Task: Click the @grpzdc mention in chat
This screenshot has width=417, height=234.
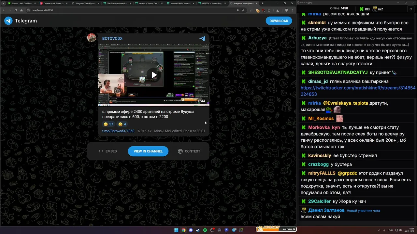Action: [x=348, y=174]
